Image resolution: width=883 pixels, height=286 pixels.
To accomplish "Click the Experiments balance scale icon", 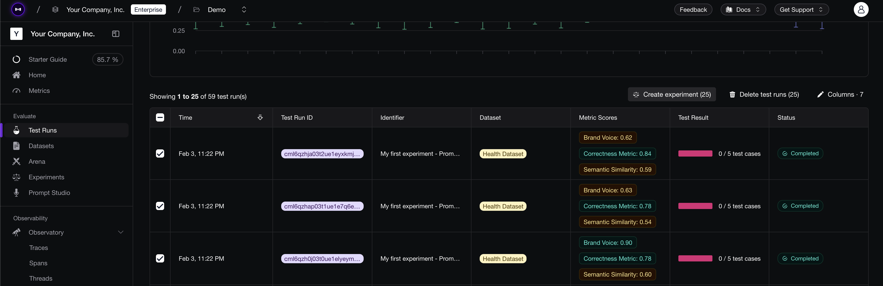I will [16, 177].
